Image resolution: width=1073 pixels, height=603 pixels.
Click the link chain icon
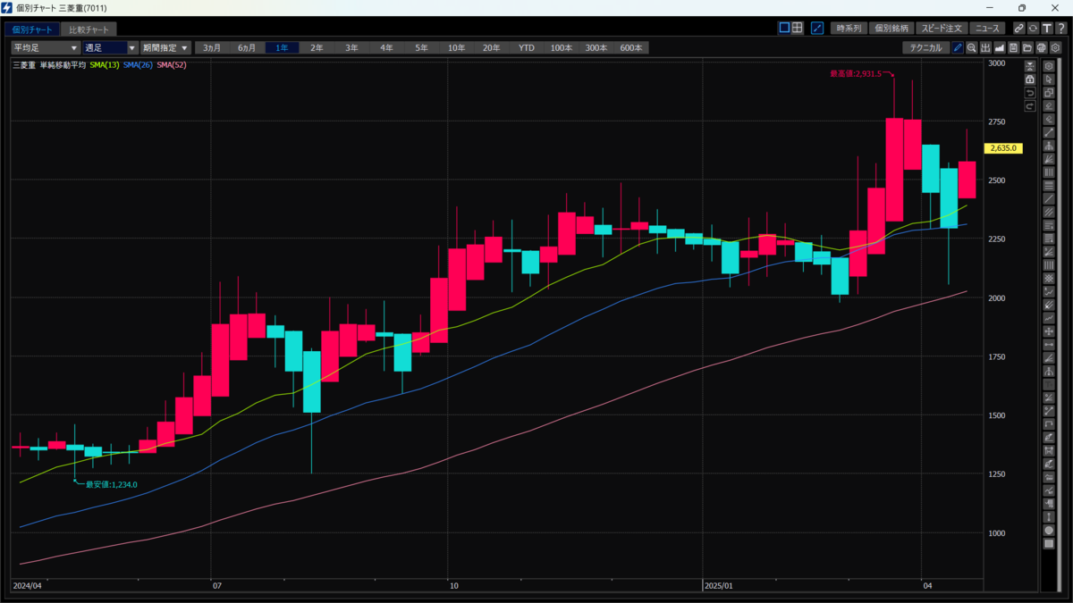click(x=1018, y=28)
